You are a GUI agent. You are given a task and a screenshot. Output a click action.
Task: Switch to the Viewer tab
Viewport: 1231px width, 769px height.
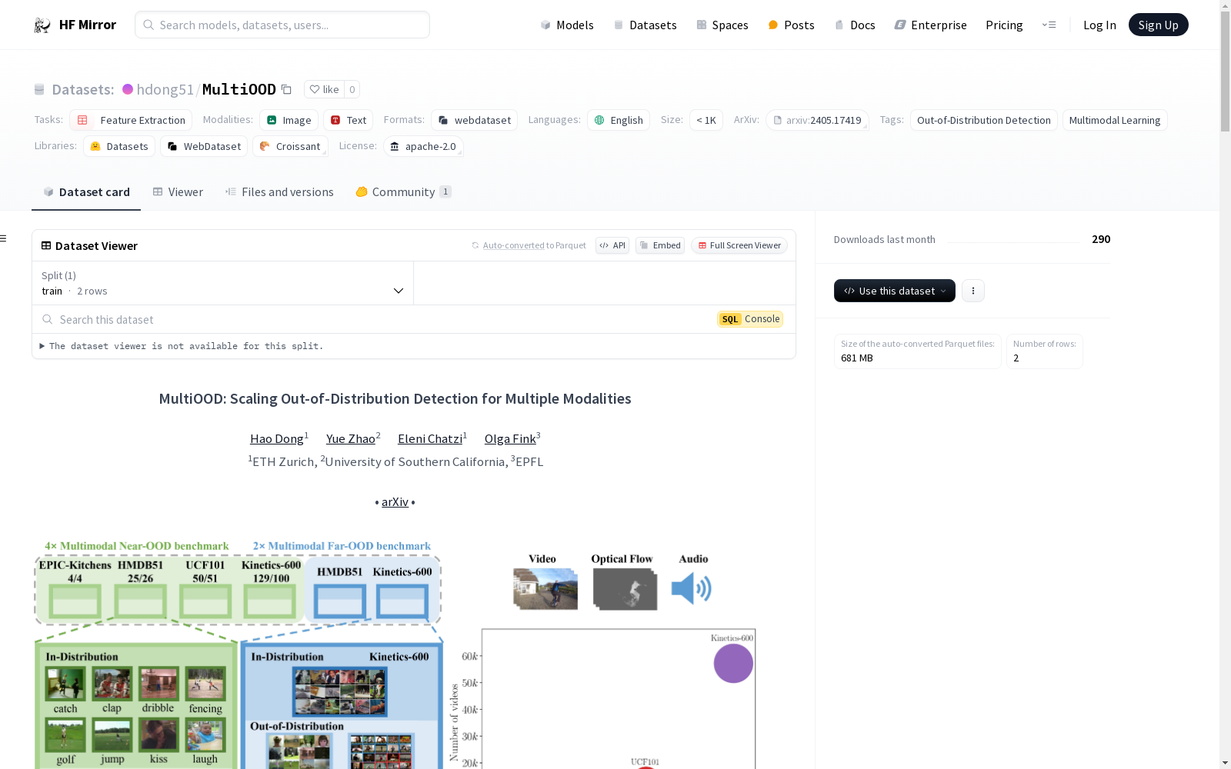178,192
